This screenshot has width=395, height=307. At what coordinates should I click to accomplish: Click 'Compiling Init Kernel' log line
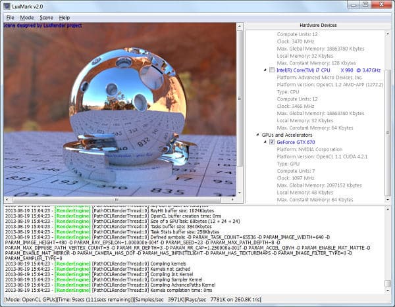coord(99,274)
